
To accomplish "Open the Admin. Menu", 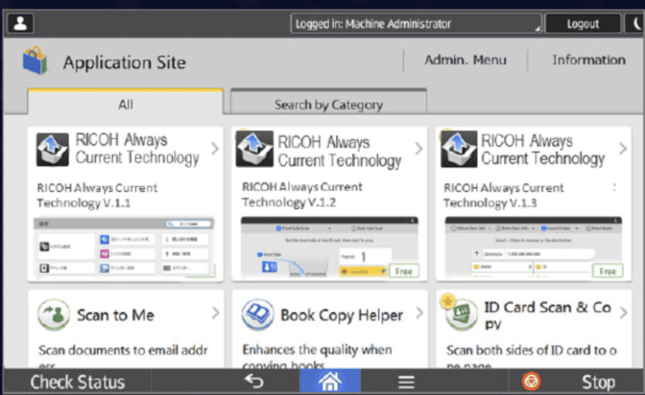I will coord(465,60).
